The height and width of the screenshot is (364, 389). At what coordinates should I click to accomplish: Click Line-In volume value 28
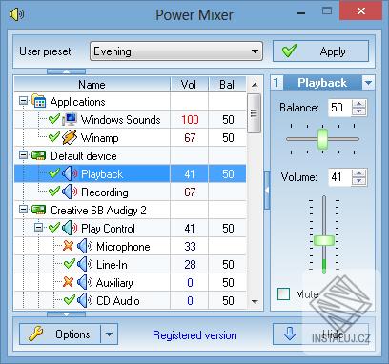[x=190, y=265]
